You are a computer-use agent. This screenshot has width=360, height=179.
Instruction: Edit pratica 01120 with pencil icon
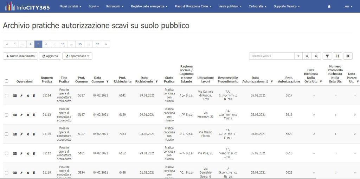point(21,134)
